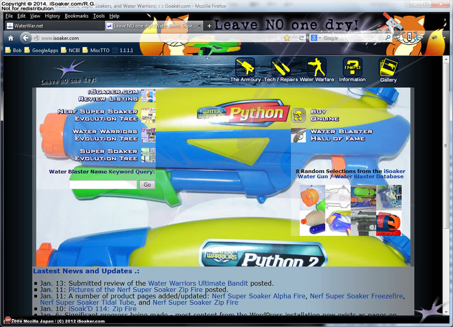This screenshot has width=453, height=327.
Task: Open the Edit menu
Action: pyautogui.click(x=21, y=16)
